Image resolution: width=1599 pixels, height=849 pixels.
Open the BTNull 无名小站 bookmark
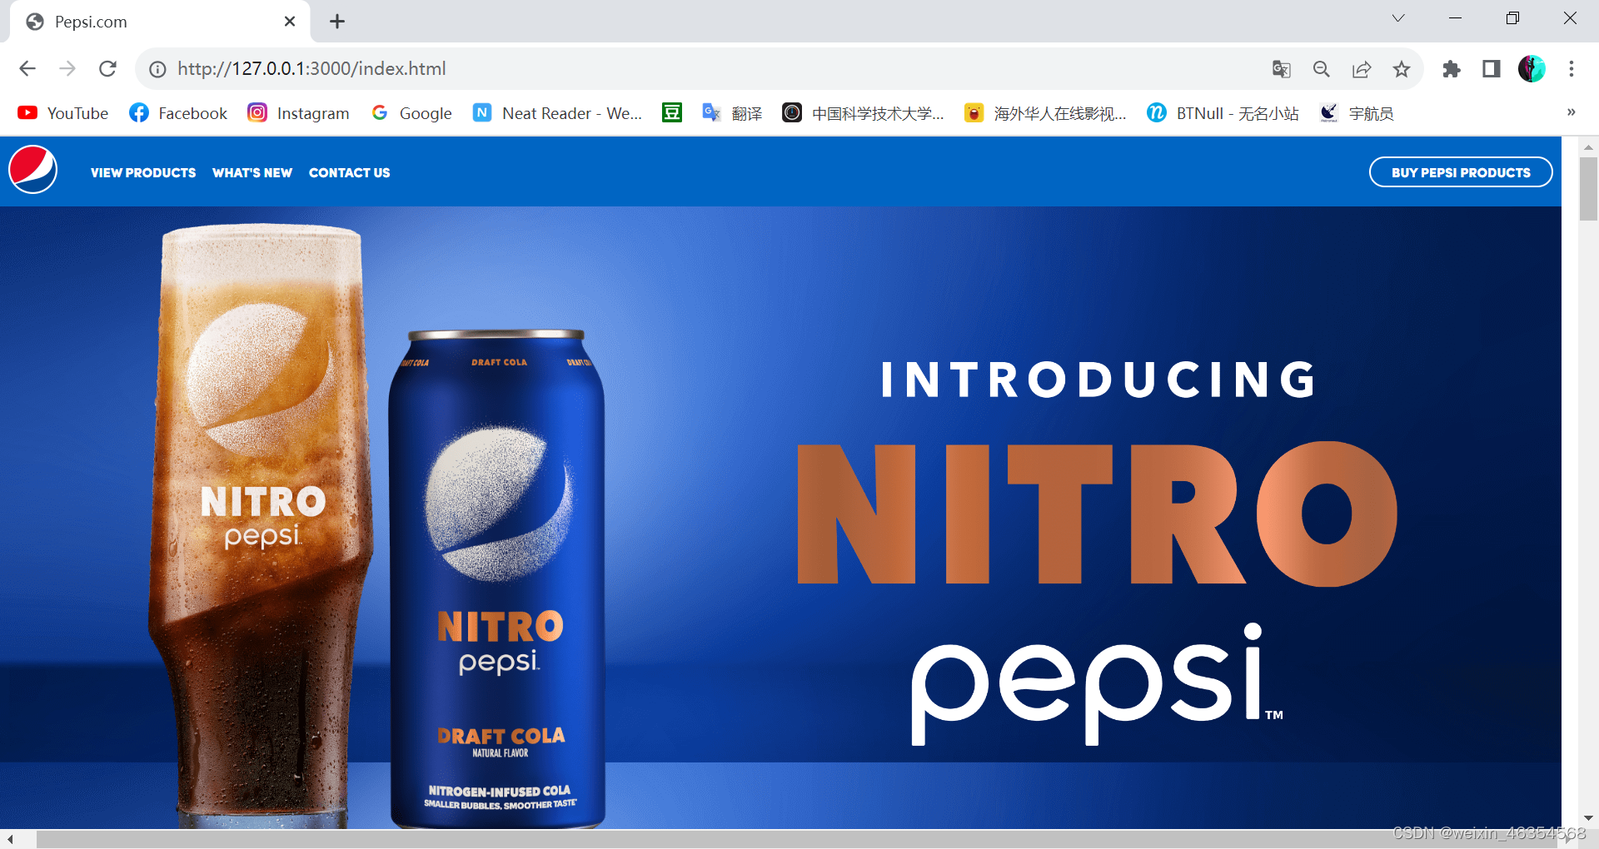1223,113
